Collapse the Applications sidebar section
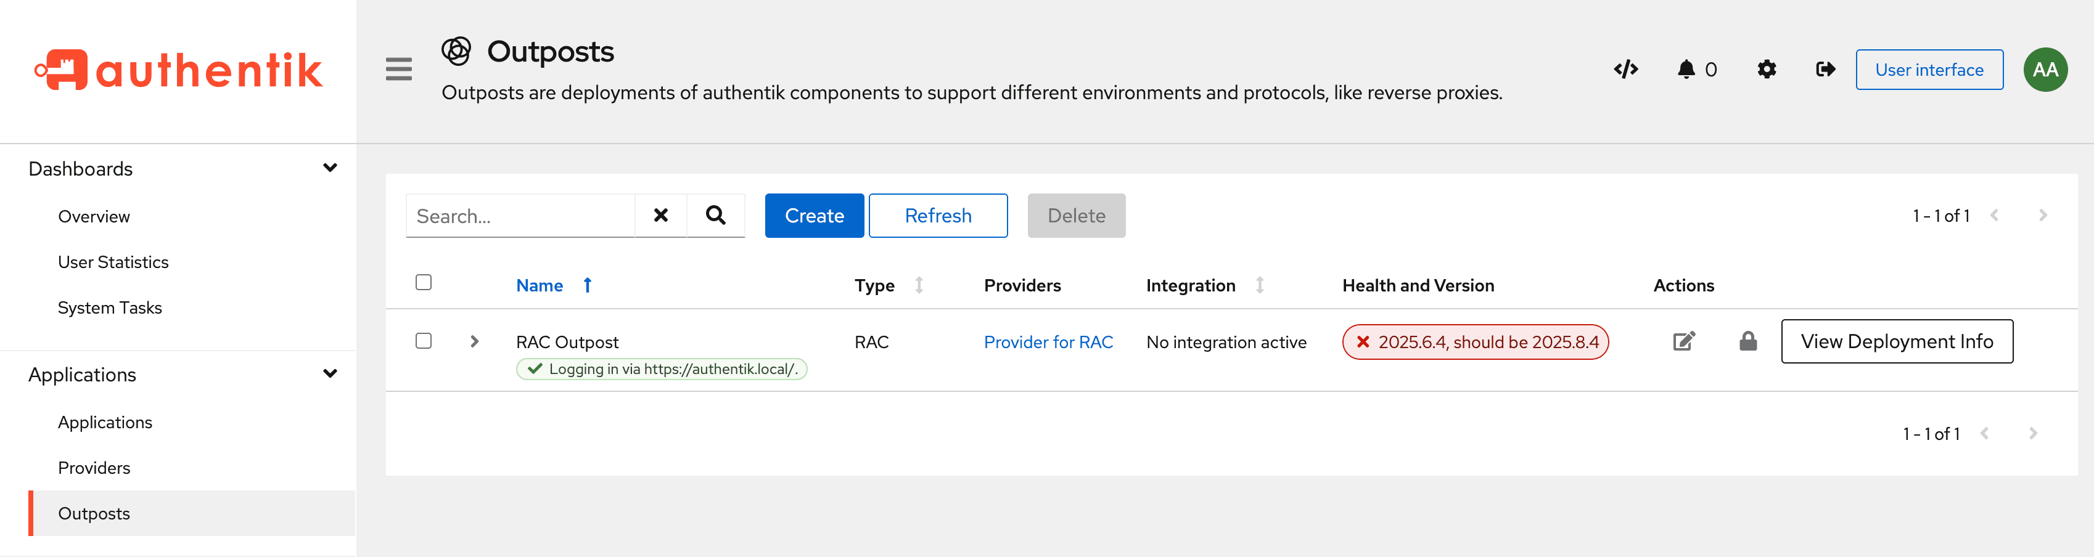This screenshot has width=2094, height=557. [330, 374]
